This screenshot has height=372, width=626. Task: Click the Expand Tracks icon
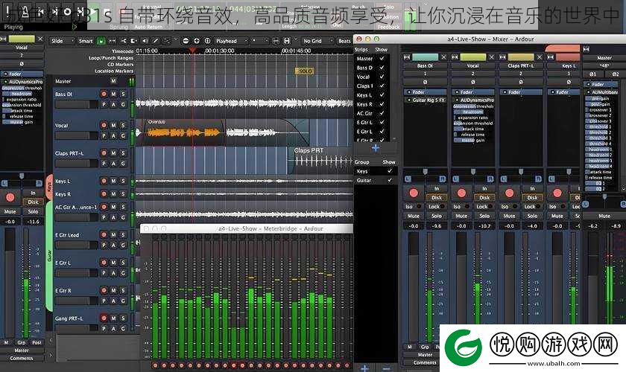287,41
